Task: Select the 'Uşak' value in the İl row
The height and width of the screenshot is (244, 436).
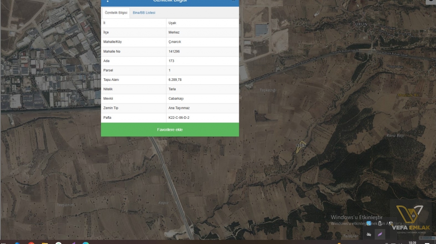Action: [x=172, y=23]
